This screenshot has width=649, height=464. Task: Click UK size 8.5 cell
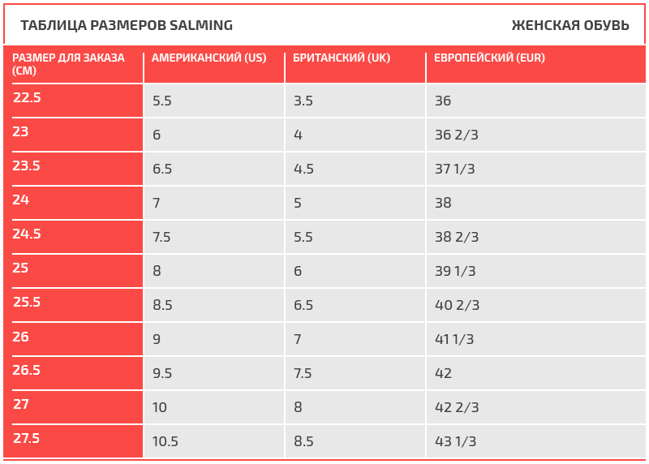click(303, 441)
